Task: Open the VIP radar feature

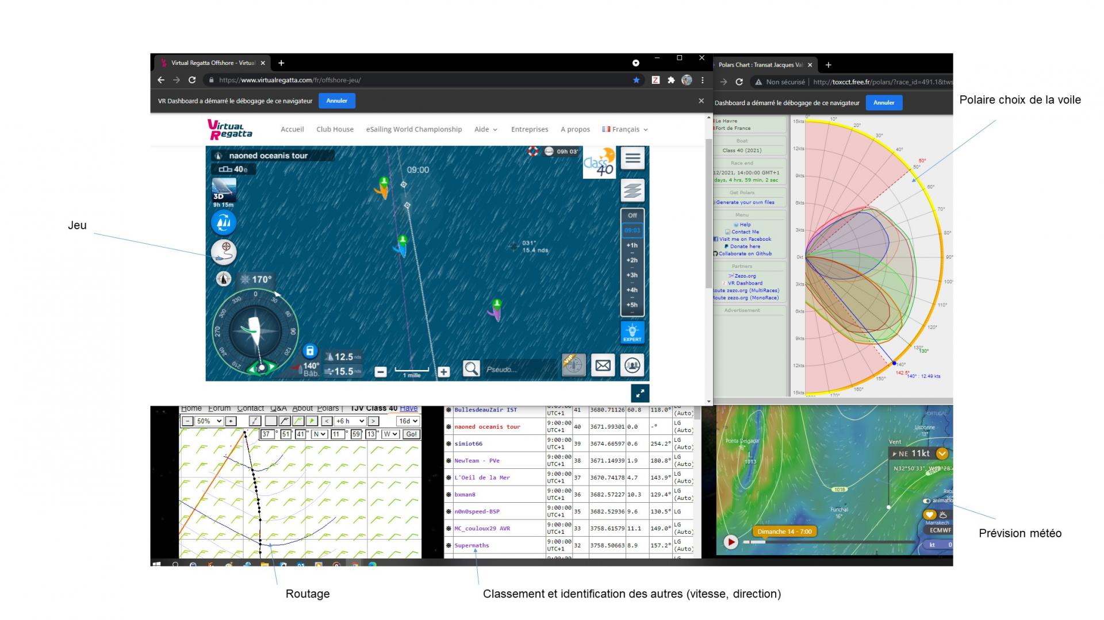Action: click(573, 365)
